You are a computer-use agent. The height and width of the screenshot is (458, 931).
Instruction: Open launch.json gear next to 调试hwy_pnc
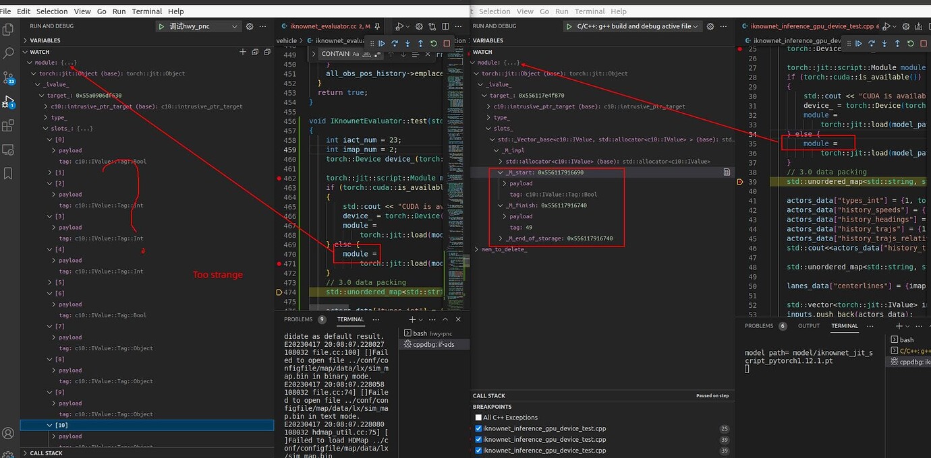click(250, 26)
